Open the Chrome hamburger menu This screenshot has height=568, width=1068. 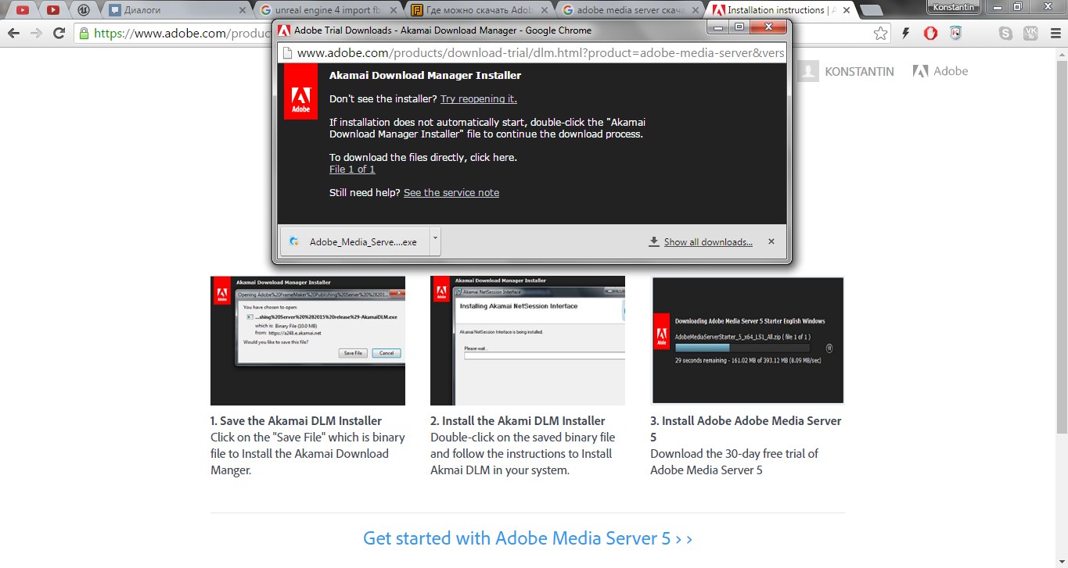pyautogui.click(x=1054, y=34)
